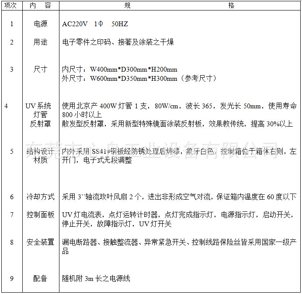Click the label '结构设计' in row 5
The image size is (302, 294).
41,151
